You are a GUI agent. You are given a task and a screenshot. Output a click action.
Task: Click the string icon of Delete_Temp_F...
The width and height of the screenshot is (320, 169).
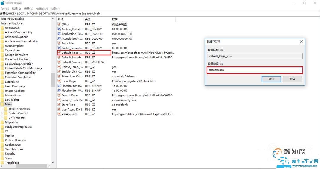pyautogui.click(x=59, y=67)
